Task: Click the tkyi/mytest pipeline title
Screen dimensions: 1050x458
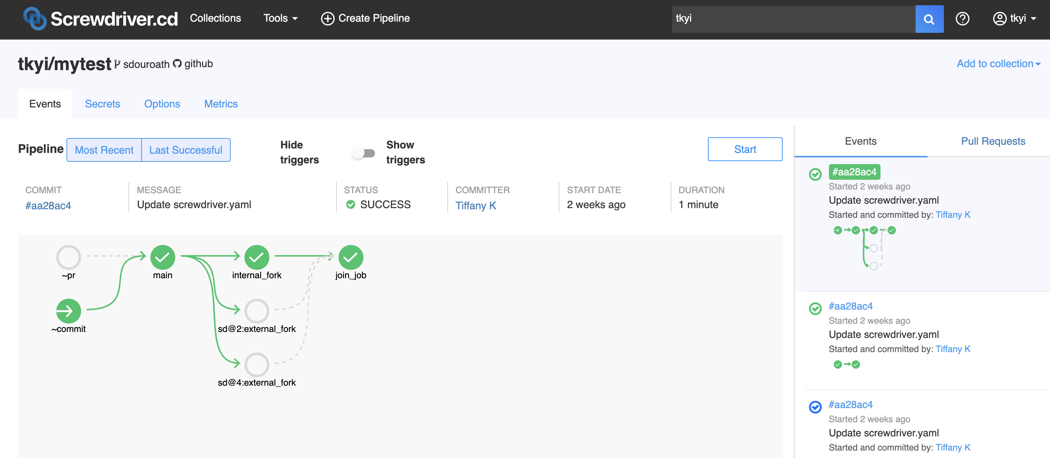Action: (64, 64)
